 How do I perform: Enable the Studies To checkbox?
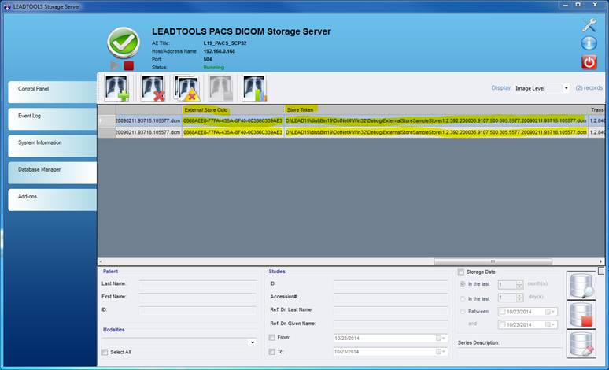272,352
